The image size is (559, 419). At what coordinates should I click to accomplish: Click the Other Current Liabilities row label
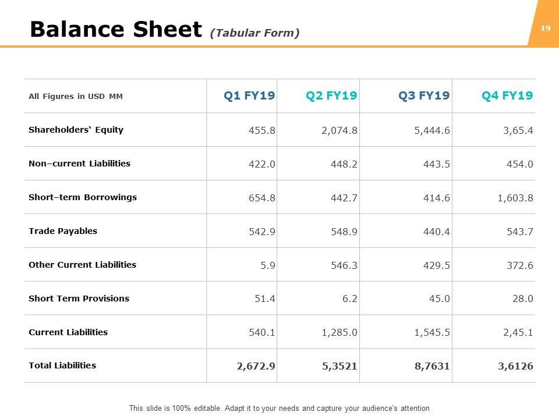pyautogui.click(x=82, y=265)
